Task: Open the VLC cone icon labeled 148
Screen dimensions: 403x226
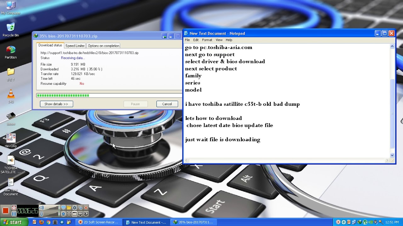Action: point(11,96)
